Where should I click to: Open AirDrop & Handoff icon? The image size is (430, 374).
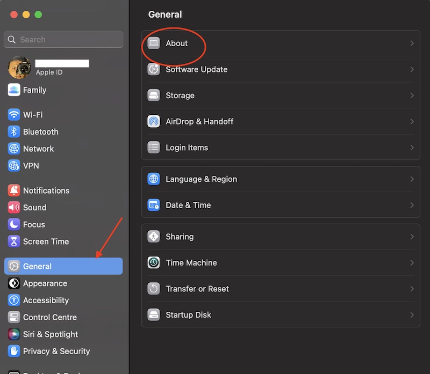(154, 121)
